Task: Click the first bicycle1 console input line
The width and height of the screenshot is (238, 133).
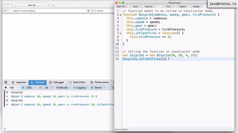Action: click(17, 92)
